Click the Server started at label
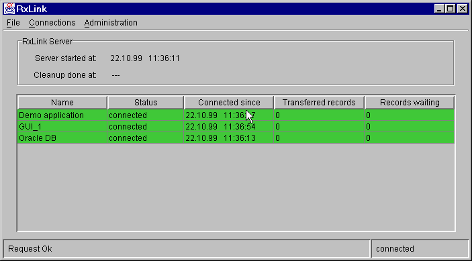472x261 pixels. click(x=66, y=58)
